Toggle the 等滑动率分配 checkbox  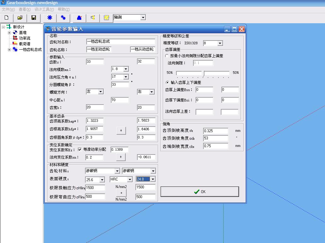(80, 149)
